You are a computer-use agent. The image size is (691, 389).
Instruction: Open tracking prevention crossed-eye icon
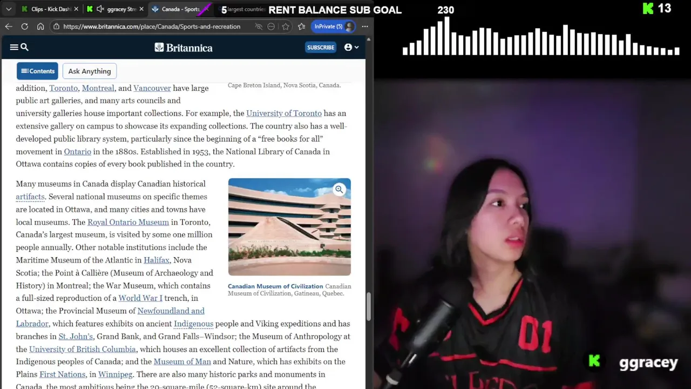259,26
